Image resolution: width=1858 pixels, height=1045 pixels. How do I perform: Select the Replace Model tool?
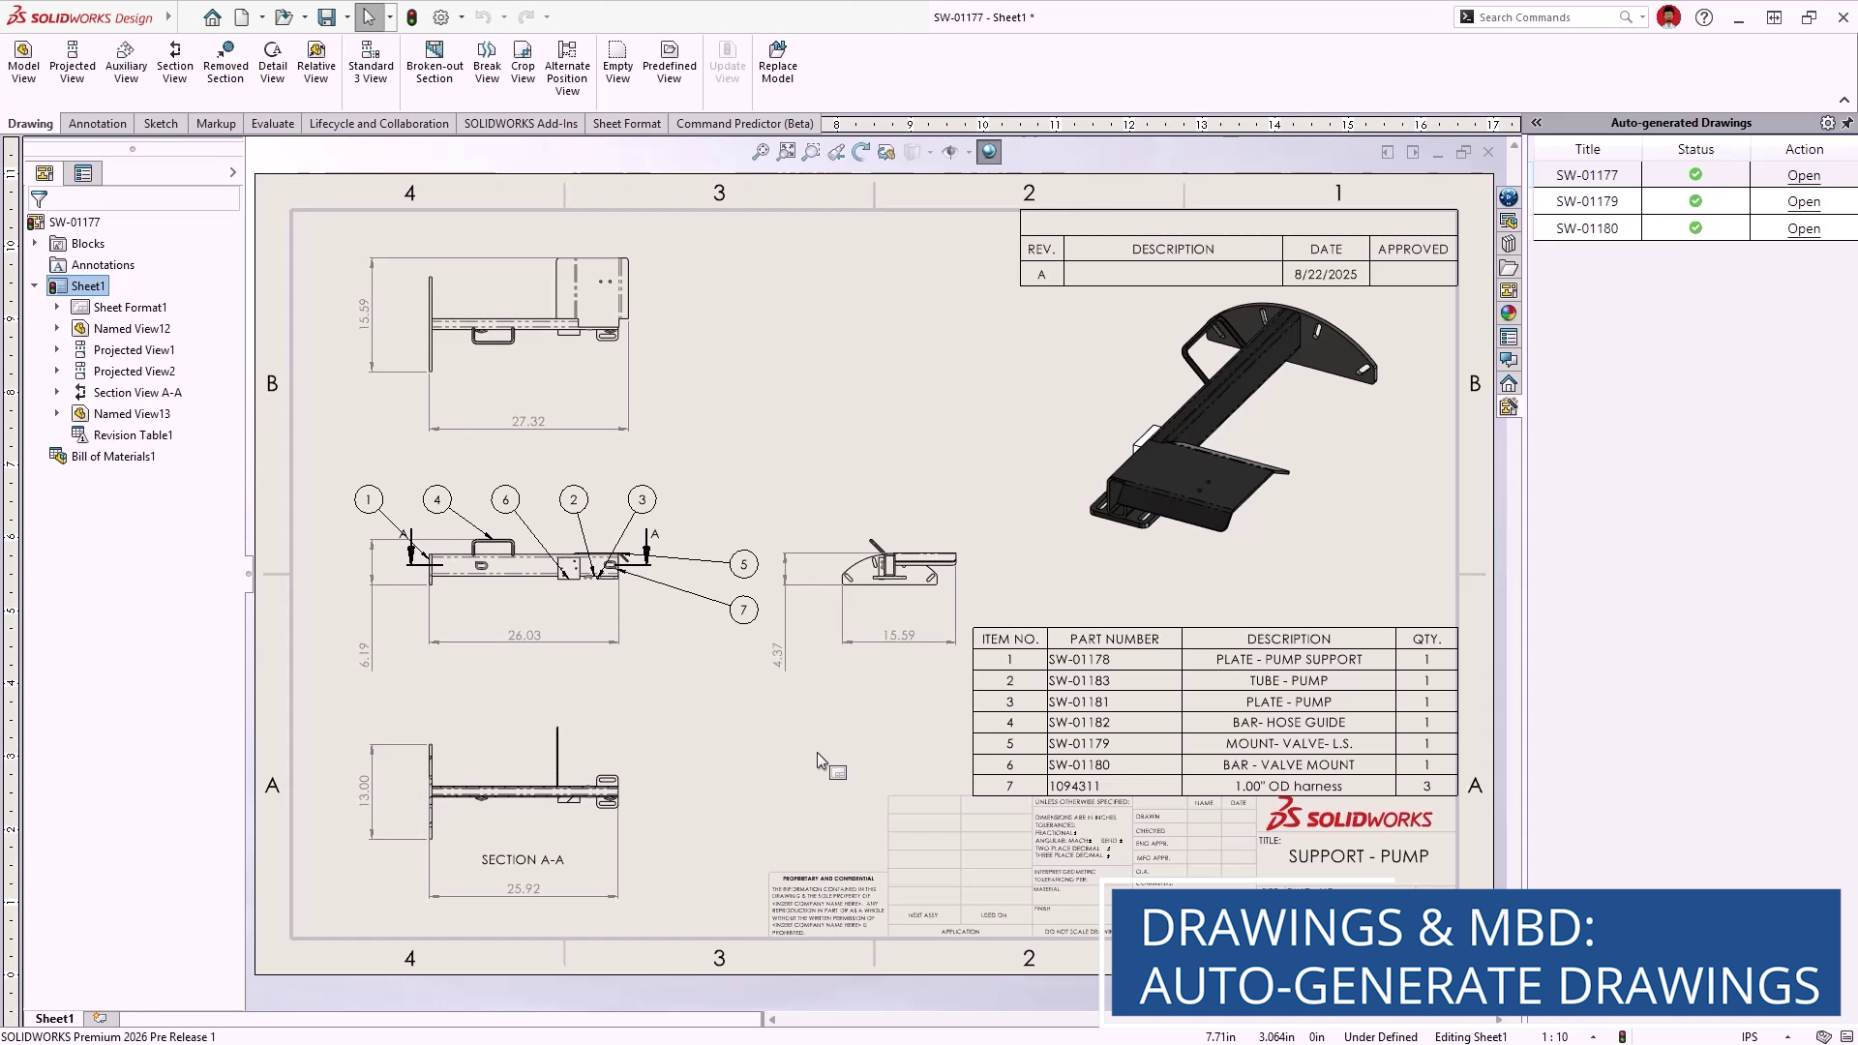[777, 62]
